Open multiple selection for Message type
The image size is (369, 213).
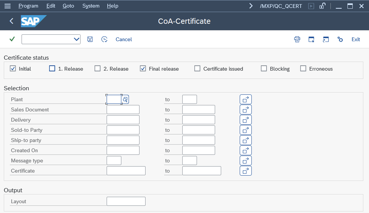pyautogui.click(x=246, y=161)
